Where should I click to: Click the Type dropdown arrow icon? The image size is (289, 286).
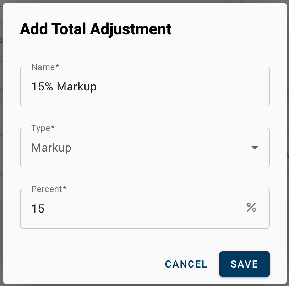coord(255,148)
